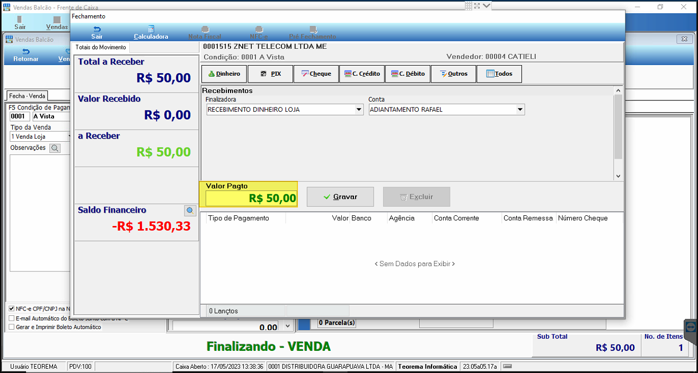The image size is (698, 373).
Task: Click the NFC-e toolbar item
Action: pyautogui.click(x=259, y=32)
